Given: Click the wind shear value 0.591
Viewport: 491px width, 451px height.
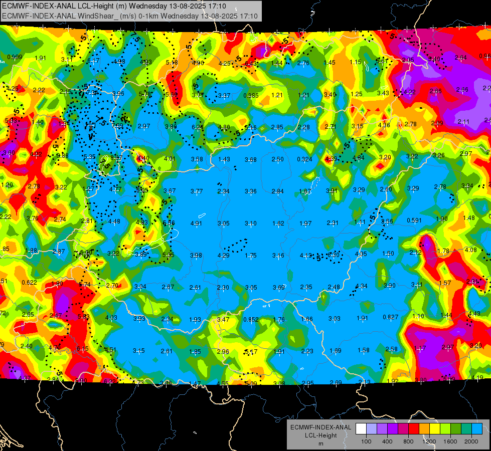Looking at the screenshot, I should [414, 220].
